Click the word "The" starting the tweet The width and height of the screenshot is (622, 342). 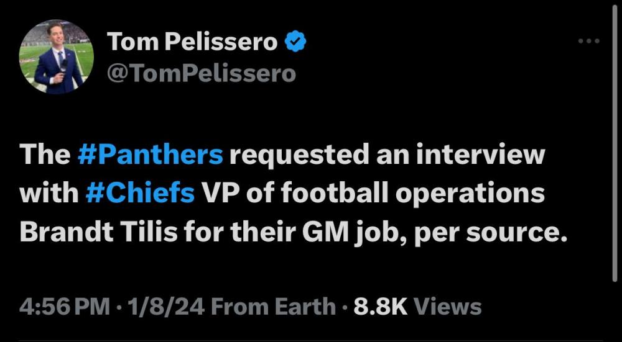tap(44, 155)
